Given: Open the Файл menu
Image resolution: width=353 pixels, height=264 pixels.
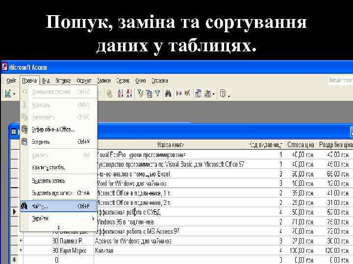Looking at the screenshot, I should point(11,80).
